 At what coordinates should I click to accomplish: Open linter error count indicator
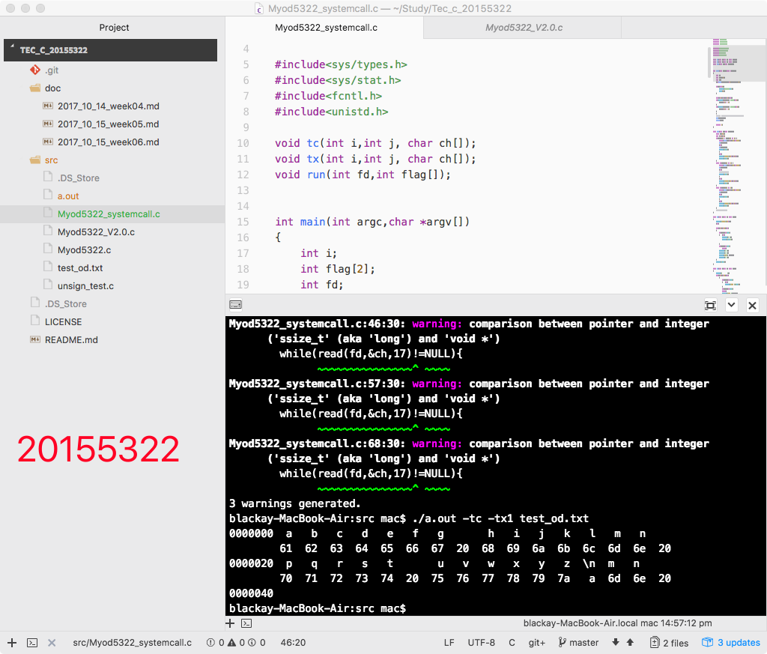215,643
